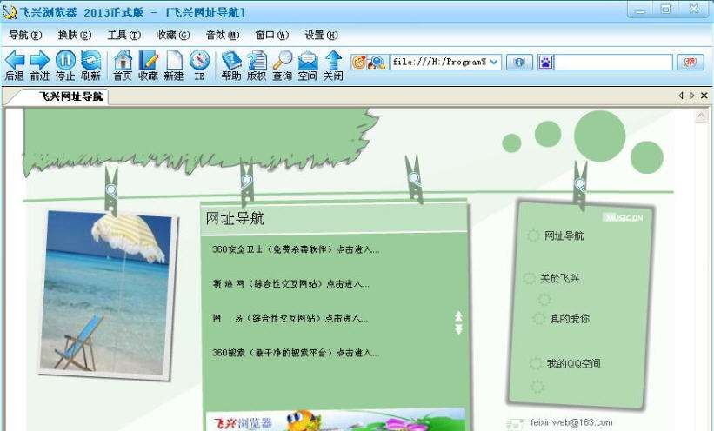Click 关於飞兴 in the right panel
The height and width of the screenshot is (431, 714).
[x=559, y=278]
